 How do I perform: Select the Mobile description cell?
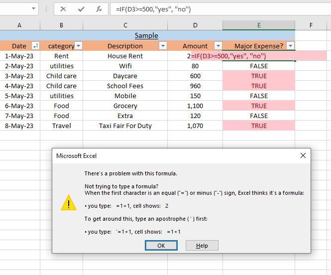click(x=125, y=96)
